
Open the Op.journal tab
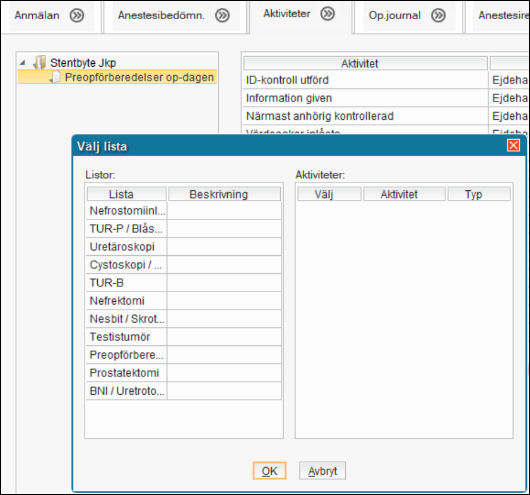[x=394, y=16]
